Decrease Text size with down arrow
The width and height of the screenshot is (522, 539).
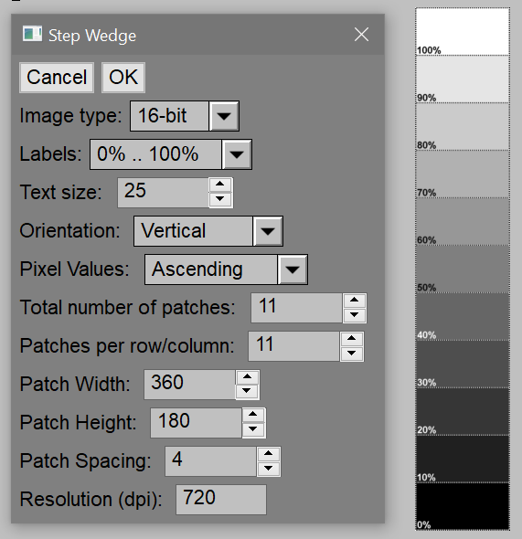pos(220,200)
